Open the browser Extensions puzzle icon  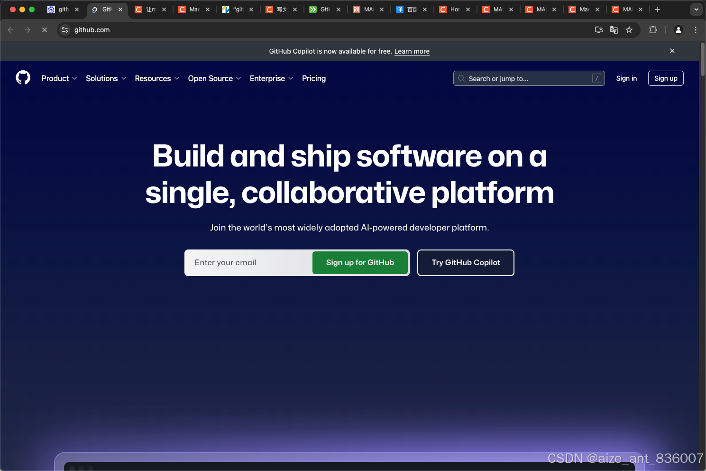pyautogui.click(x=653, y=29)
